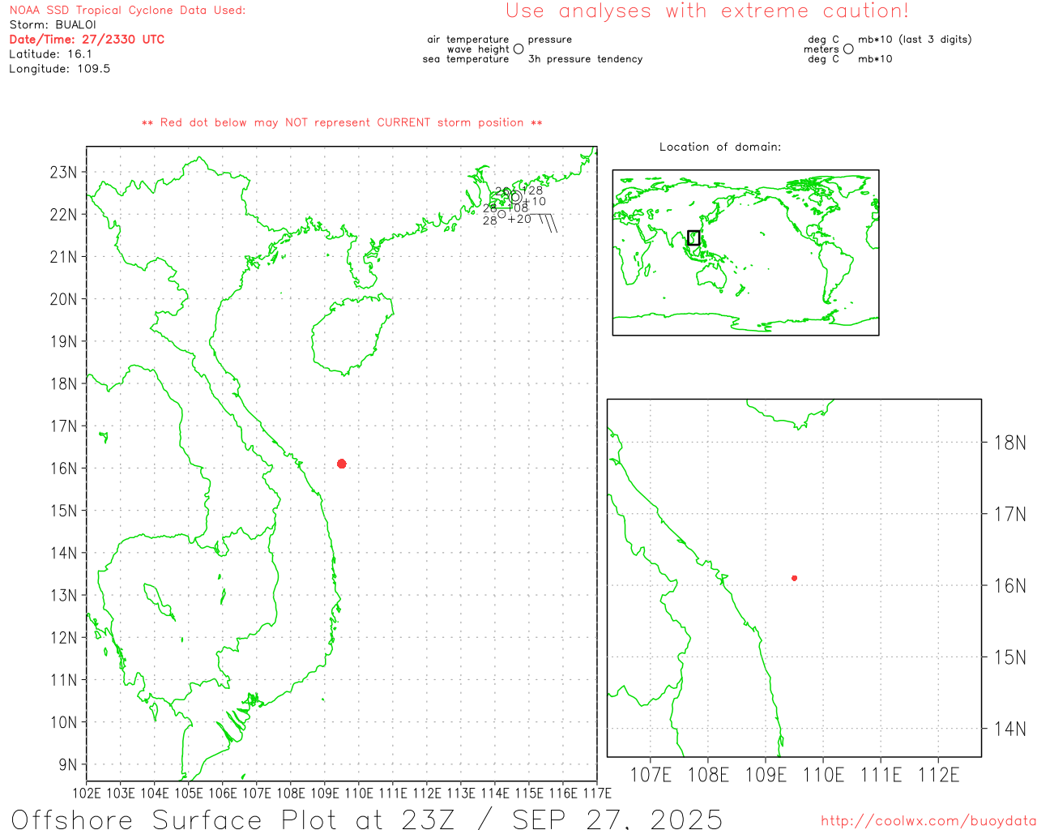Click the red storm dot on the zoomed inset map
Screen dimensions: 1037x830
click(794, 578)
